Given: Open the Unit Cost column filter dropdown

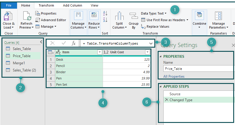Looking at the screenshot, I should 148,52.
